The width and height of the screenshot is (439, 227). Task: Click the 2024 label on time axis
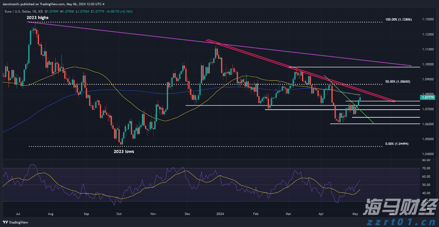point(220,214)
